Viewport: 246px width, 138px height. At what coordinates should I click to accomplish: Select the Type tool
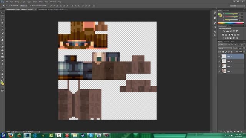click(2, 64)
